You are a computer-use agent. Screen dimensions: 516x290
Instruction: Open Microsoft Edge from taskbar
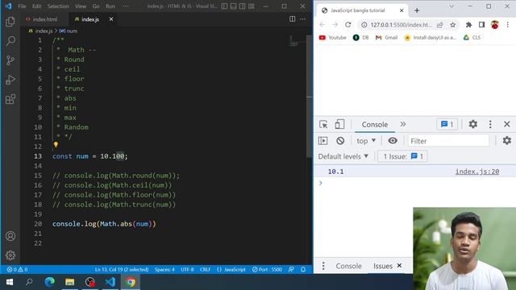point(49,282)
